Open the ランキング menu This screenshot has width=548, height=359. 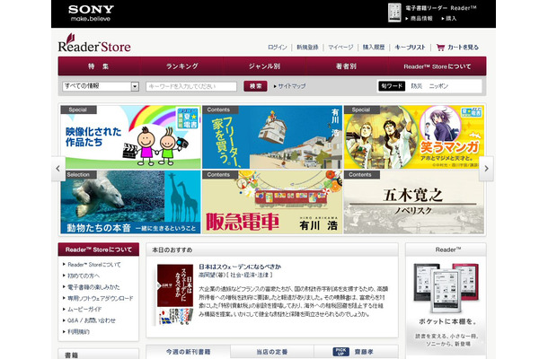click(x=181, y=66)
